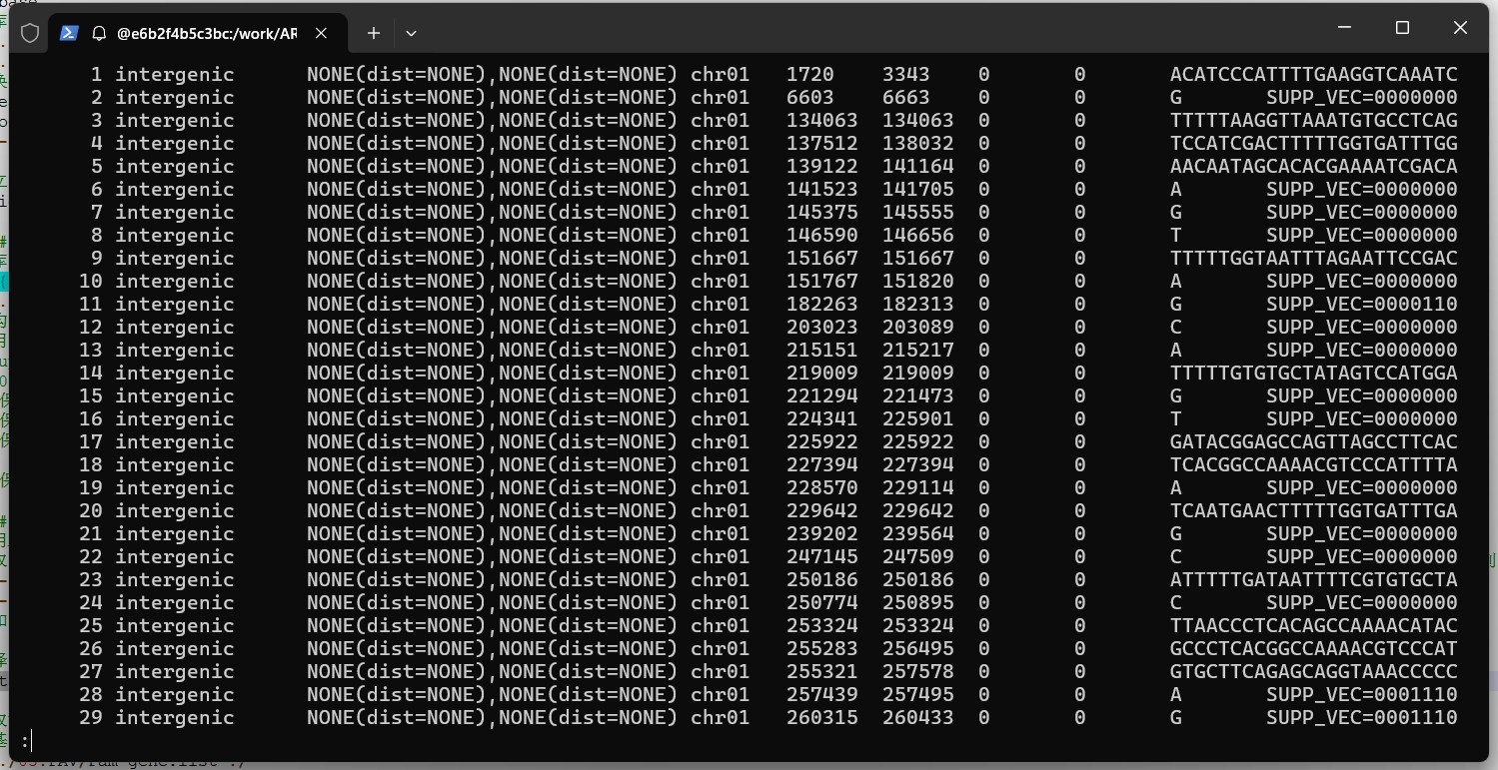Click value 146590 in row 8

pos(821,236)
